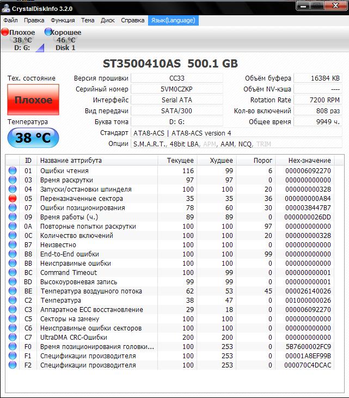
Task: Click status icon for C6 Неисправимые ошибки секторов
Action: [x=13, y=328]
